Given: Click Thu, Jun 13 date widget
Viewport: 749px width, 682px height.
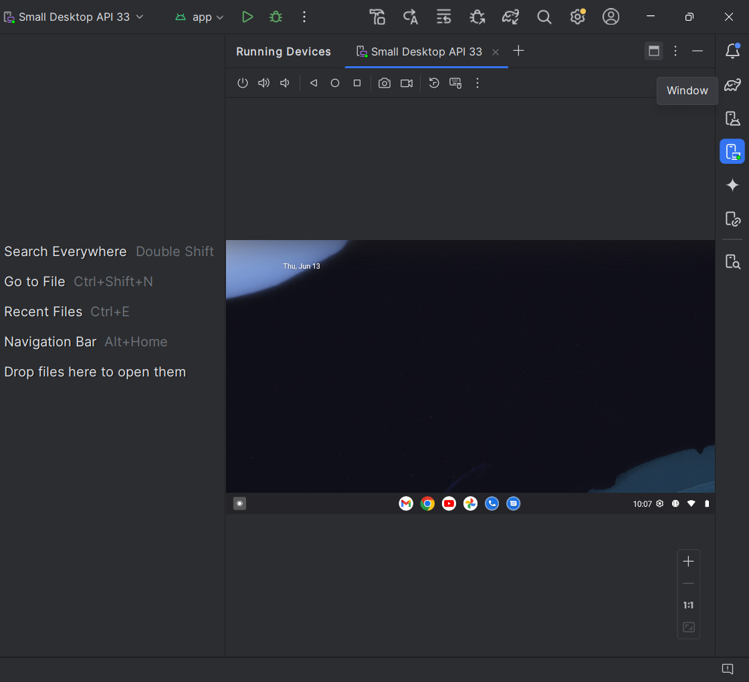Looking at the screenshot, I should [302, 266].
